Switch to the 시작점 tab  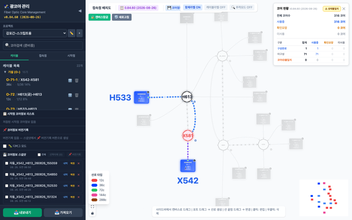coord(71,56)
